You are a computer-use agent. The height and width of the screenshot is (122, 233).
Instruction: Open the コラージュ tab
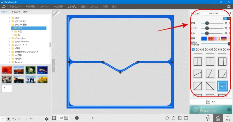click(x=72, y=7)
